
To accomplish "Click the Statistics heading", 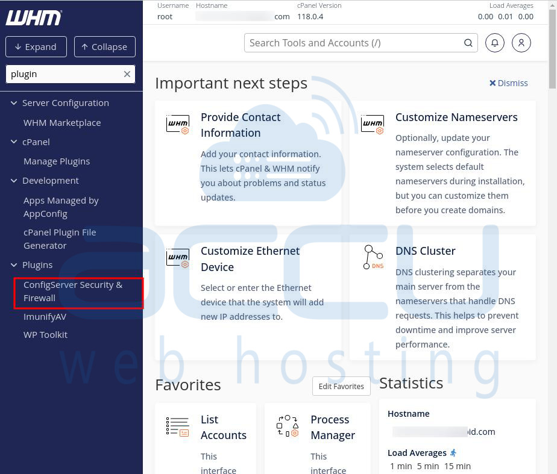I will click(x=411, y=383).
